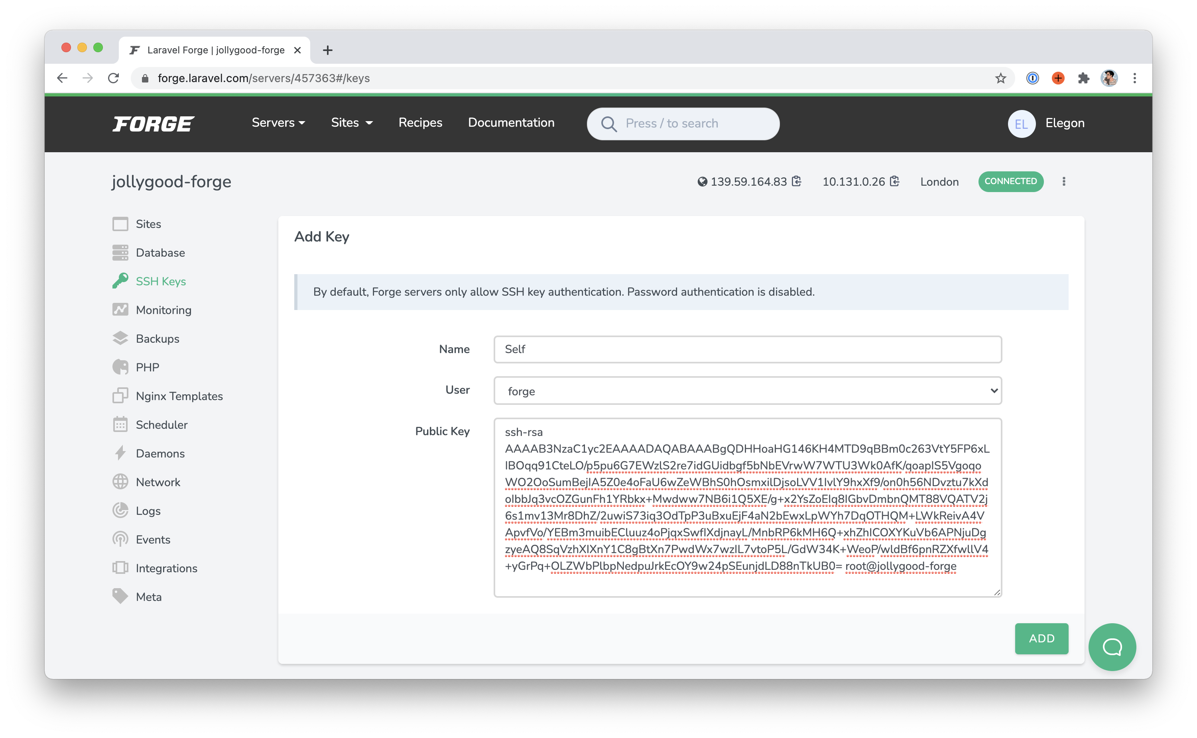This screenshot has width=1197, height=738.
Task: Open Documentation in top navigation
Action: tap(511, 122)
